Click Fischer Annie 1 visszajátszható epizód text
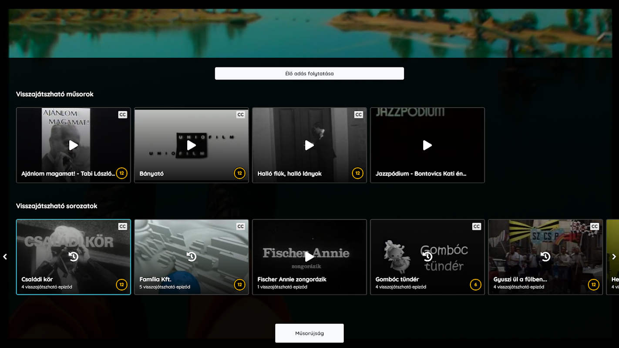Viewport: 619px width, 348px height. pyautogui.click(x=283, y=287)
